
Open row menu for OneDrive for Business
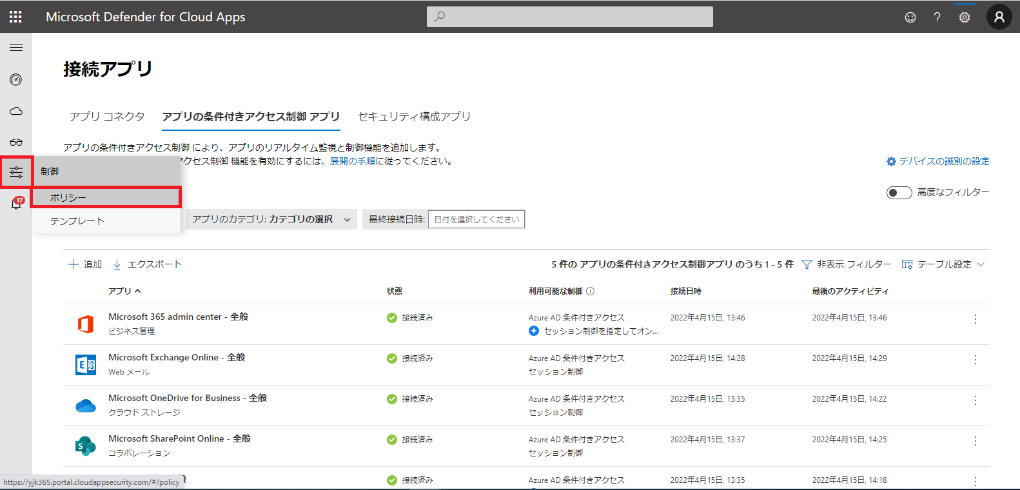point(976,400)
